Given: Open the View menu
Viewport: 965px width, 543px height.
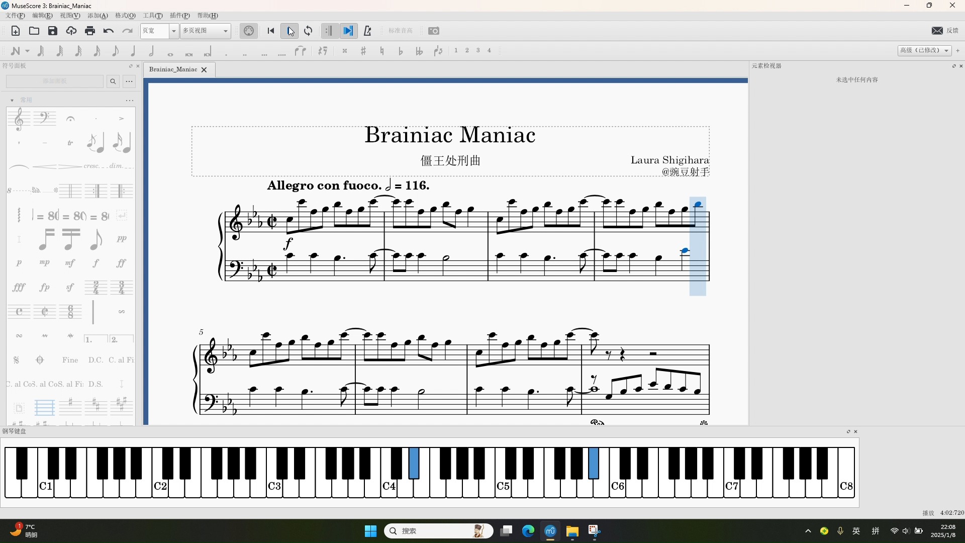Looking at the screenshot, I should (70, 16).
